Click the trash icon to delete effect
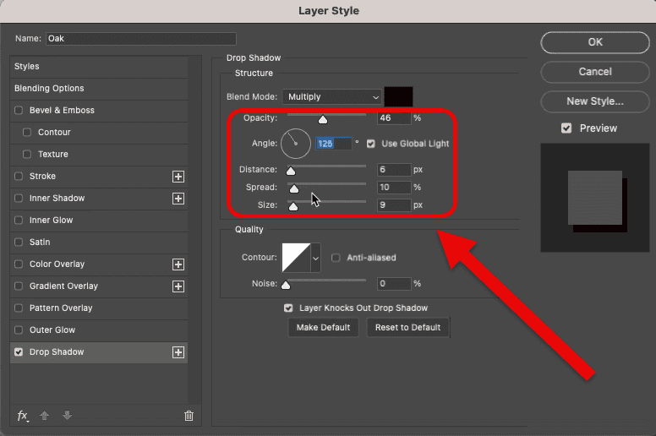656x436 pixels. tap(189, 416)
